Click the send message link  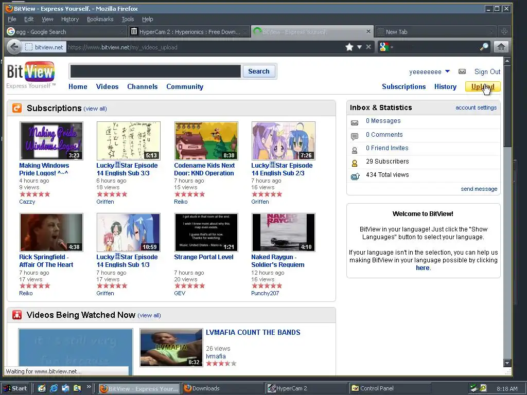(479, 189)
